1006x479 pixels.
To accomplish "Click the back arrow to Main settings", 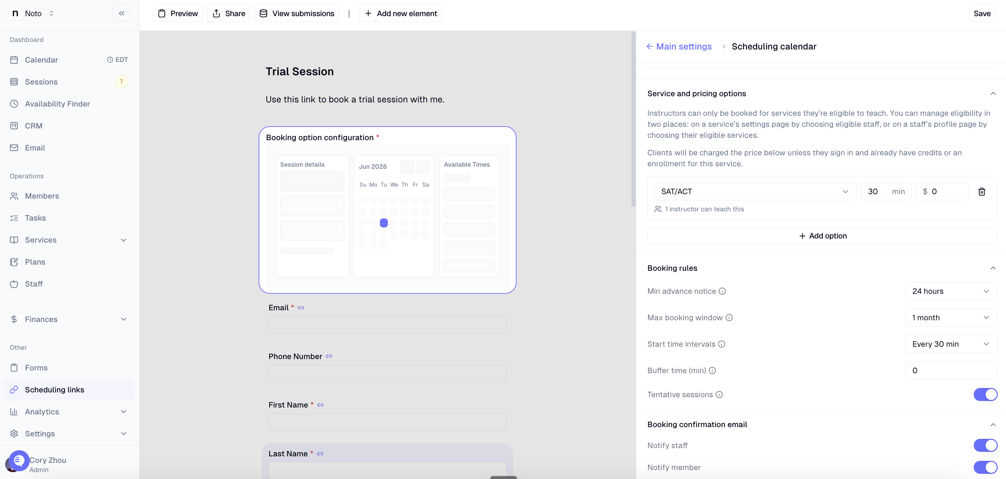I will (649, 46).
